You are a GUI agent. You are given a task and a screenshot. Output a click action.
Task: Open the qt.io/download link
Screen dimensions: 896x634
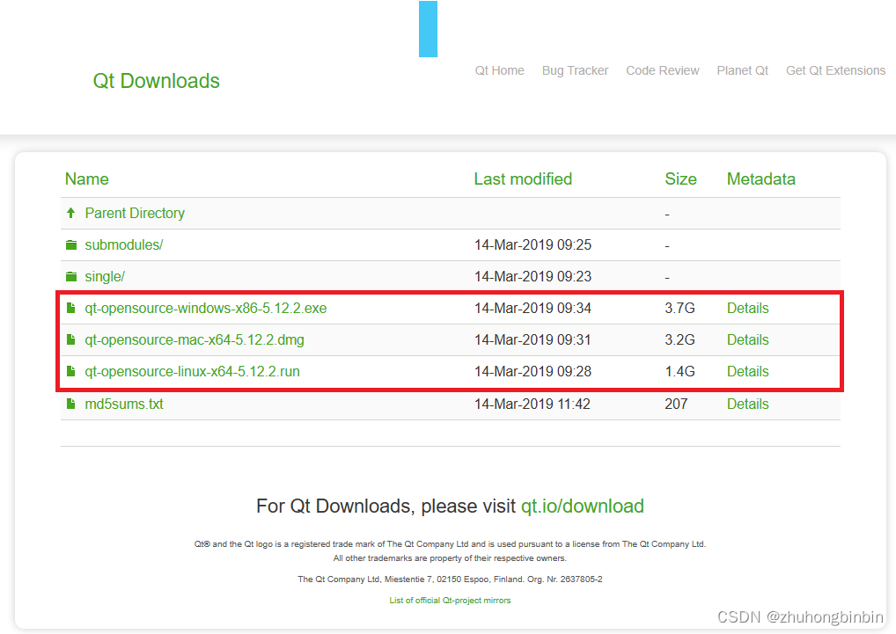582,506
